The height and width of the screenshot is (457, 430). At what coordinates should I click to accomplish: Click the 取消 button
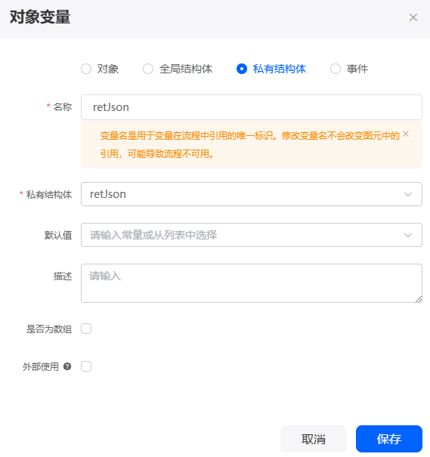tap(314, 439)
